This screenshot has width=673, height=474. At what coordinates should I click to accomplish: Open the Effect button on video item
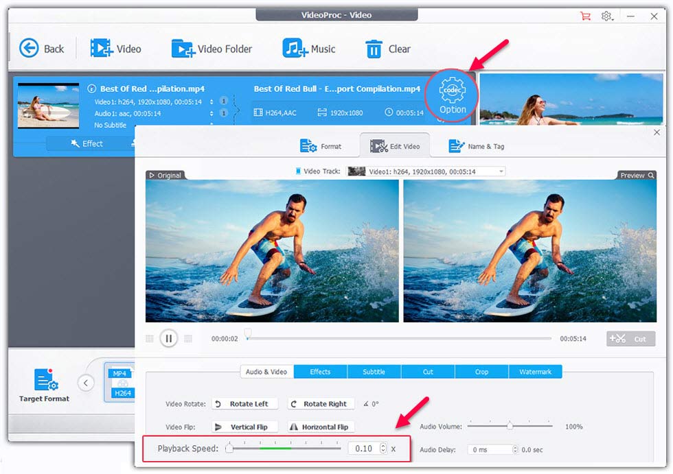click(x=87, y=143)
